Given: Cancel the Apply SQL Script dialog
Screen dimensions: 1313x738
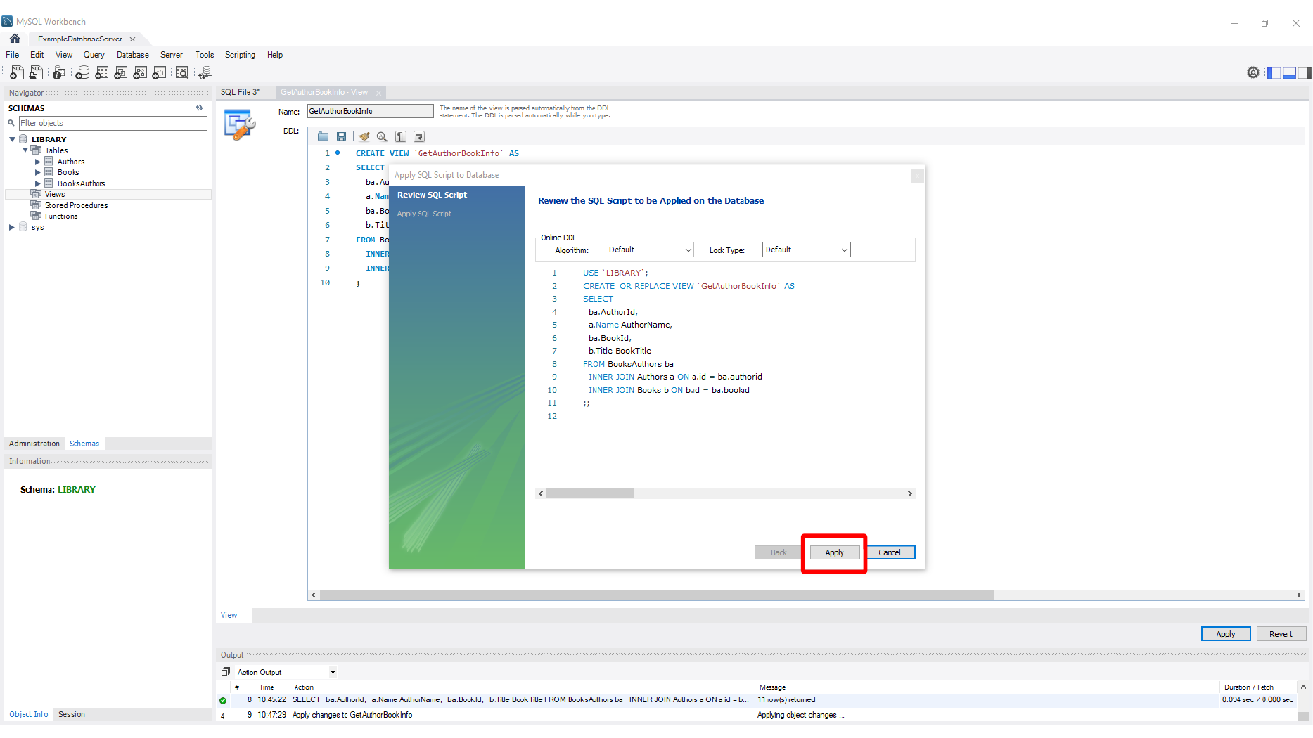Looking at the screenshot, I should 890,552.
